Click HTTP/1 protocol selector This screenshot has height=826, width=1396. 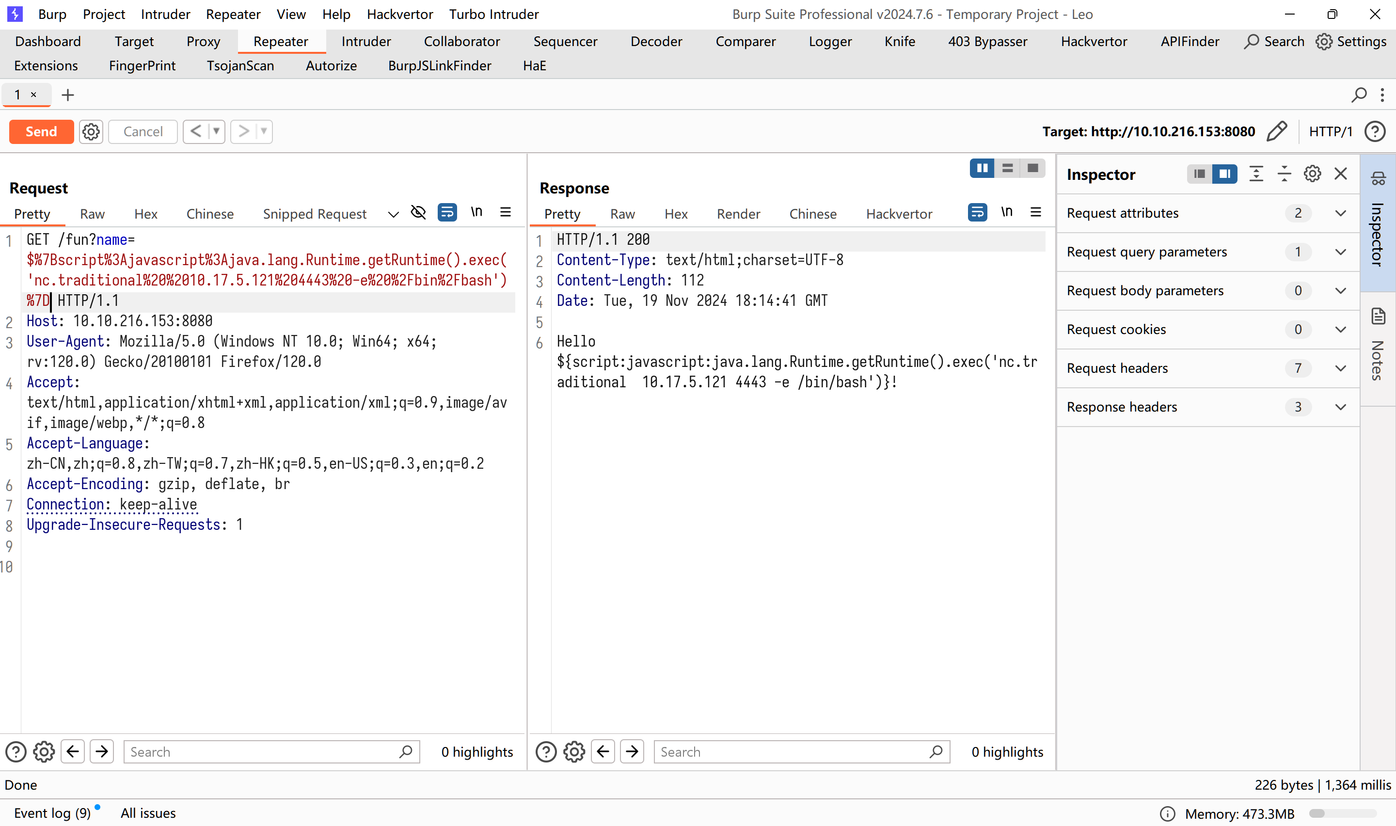tap(1331, 132)
